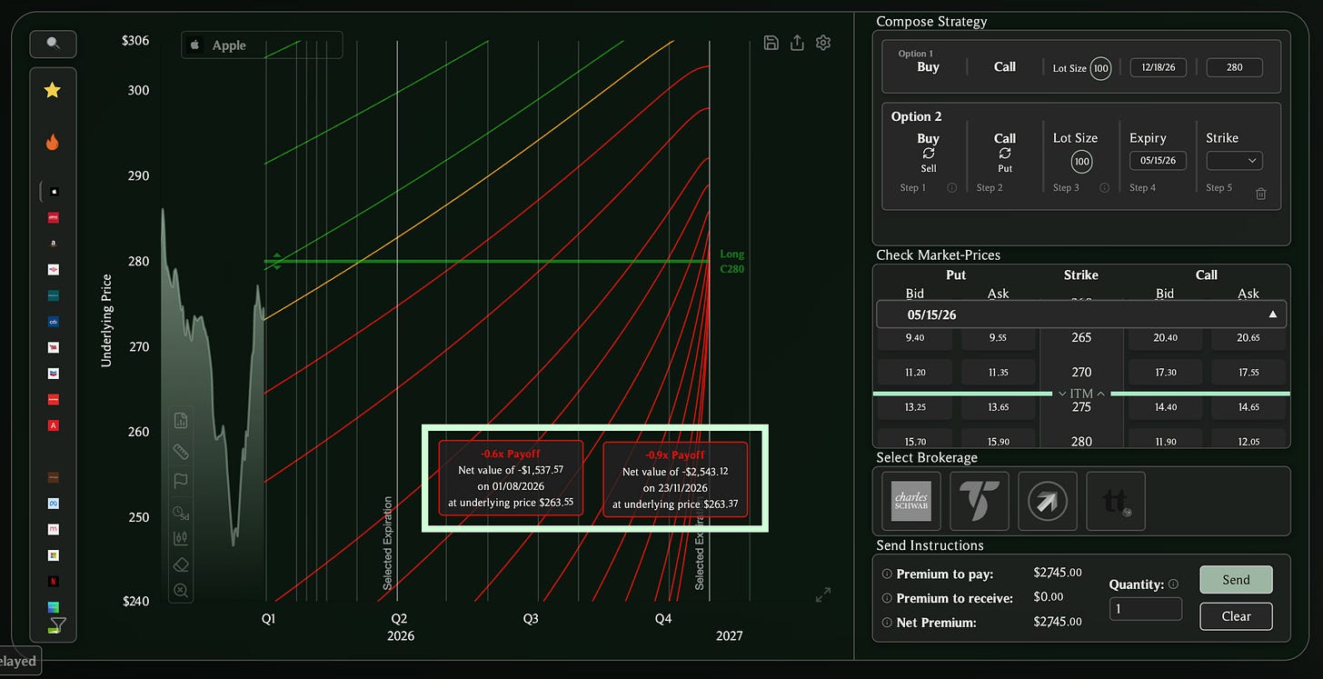This screenshot has height=679, width=1323.
Task: Open the chart report document tool
Action: [180, 420]
